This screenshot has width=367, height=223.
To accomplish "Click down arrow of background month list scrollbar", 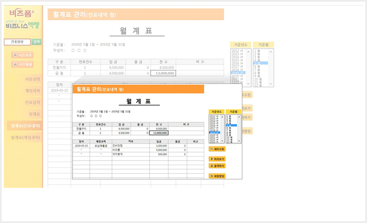I will [x=271, y=84].
